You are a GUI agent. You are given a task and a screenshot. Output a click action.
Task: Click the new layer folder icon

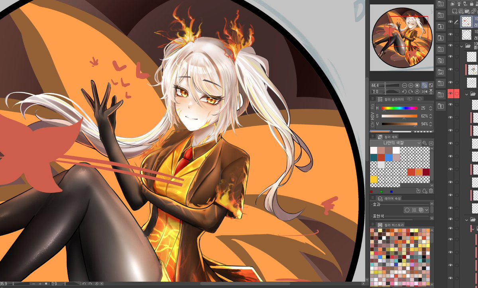coord(467,11)
